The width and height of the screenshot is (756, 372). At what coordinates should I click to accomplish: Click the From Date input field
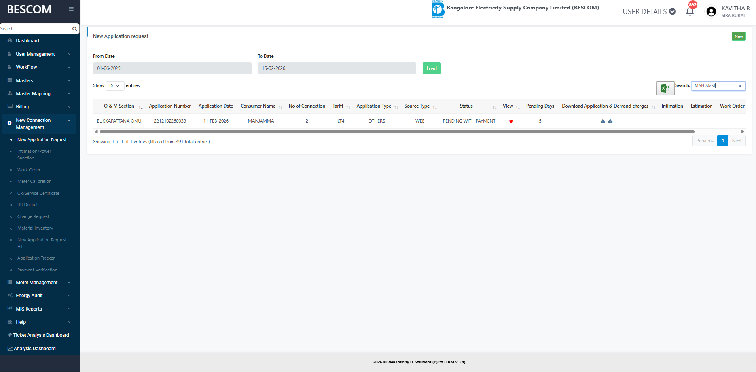[x=172, y=68]
